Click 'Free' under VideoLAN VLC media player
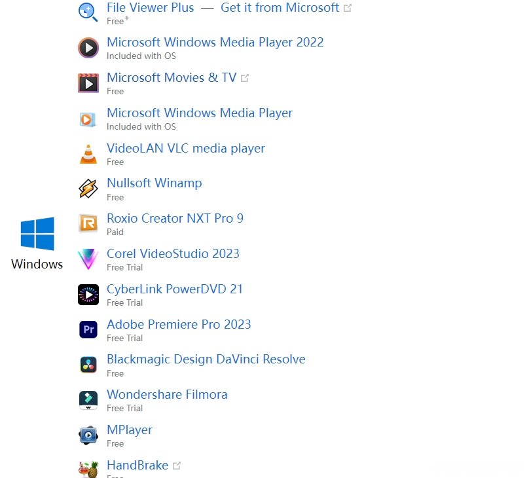 [115, 162]
